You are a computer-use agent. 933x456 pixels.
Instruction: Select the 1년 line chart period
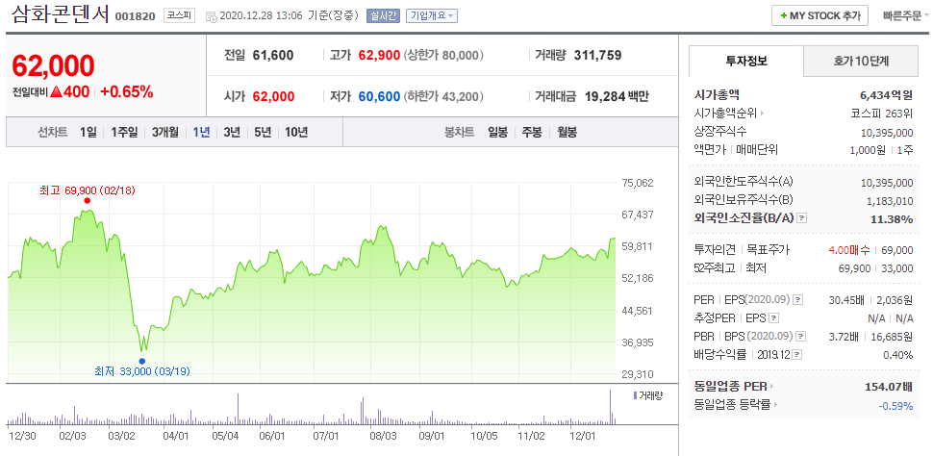[201, 132]
